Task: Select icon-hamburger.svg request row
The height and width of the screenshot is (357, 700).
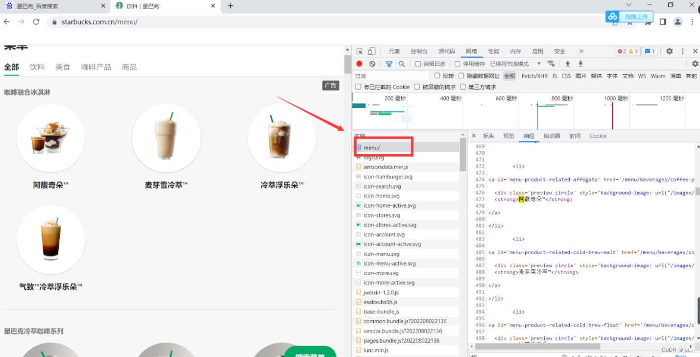Action: tap(407, 177)
